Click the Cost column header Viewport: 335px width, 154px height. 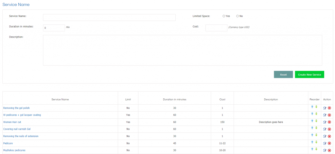pos(222,99)
